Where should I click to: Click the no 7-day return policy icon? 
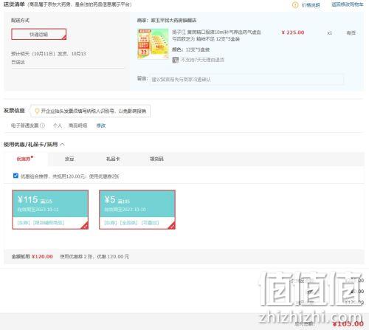(175, 60)
